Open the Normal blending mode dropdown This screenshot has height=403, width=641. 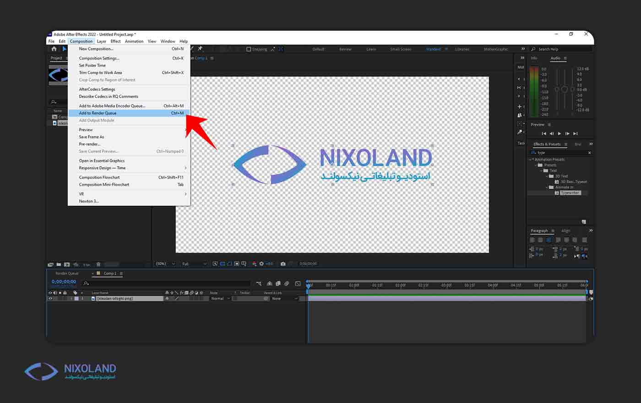[x=220, y=299]
